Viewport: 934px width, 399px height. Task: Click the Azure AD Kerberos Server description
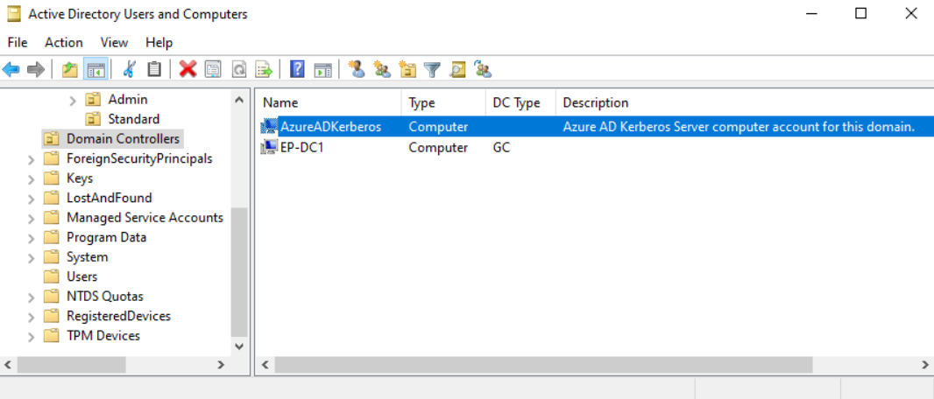[x=739, y=127]
